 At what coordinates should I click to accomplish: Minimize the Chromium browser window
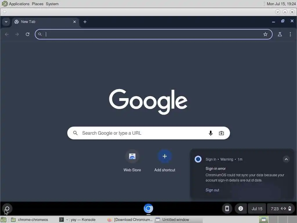(273, 21)
